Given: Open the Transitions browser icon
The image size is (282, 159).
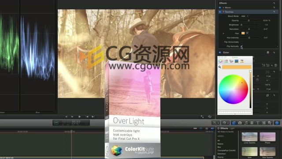Looking at the screenshot, I should click(252, 123).
